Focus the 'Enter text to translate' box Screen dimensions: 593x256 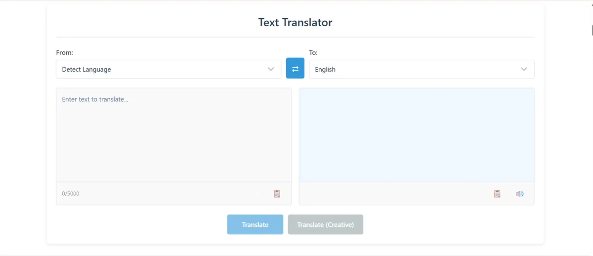173,135
